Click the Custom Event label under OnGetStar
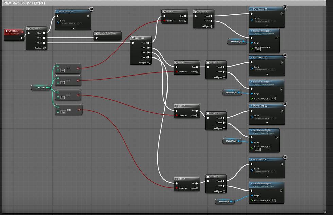This screenshot has width=333, height=215. click(14, 34)
